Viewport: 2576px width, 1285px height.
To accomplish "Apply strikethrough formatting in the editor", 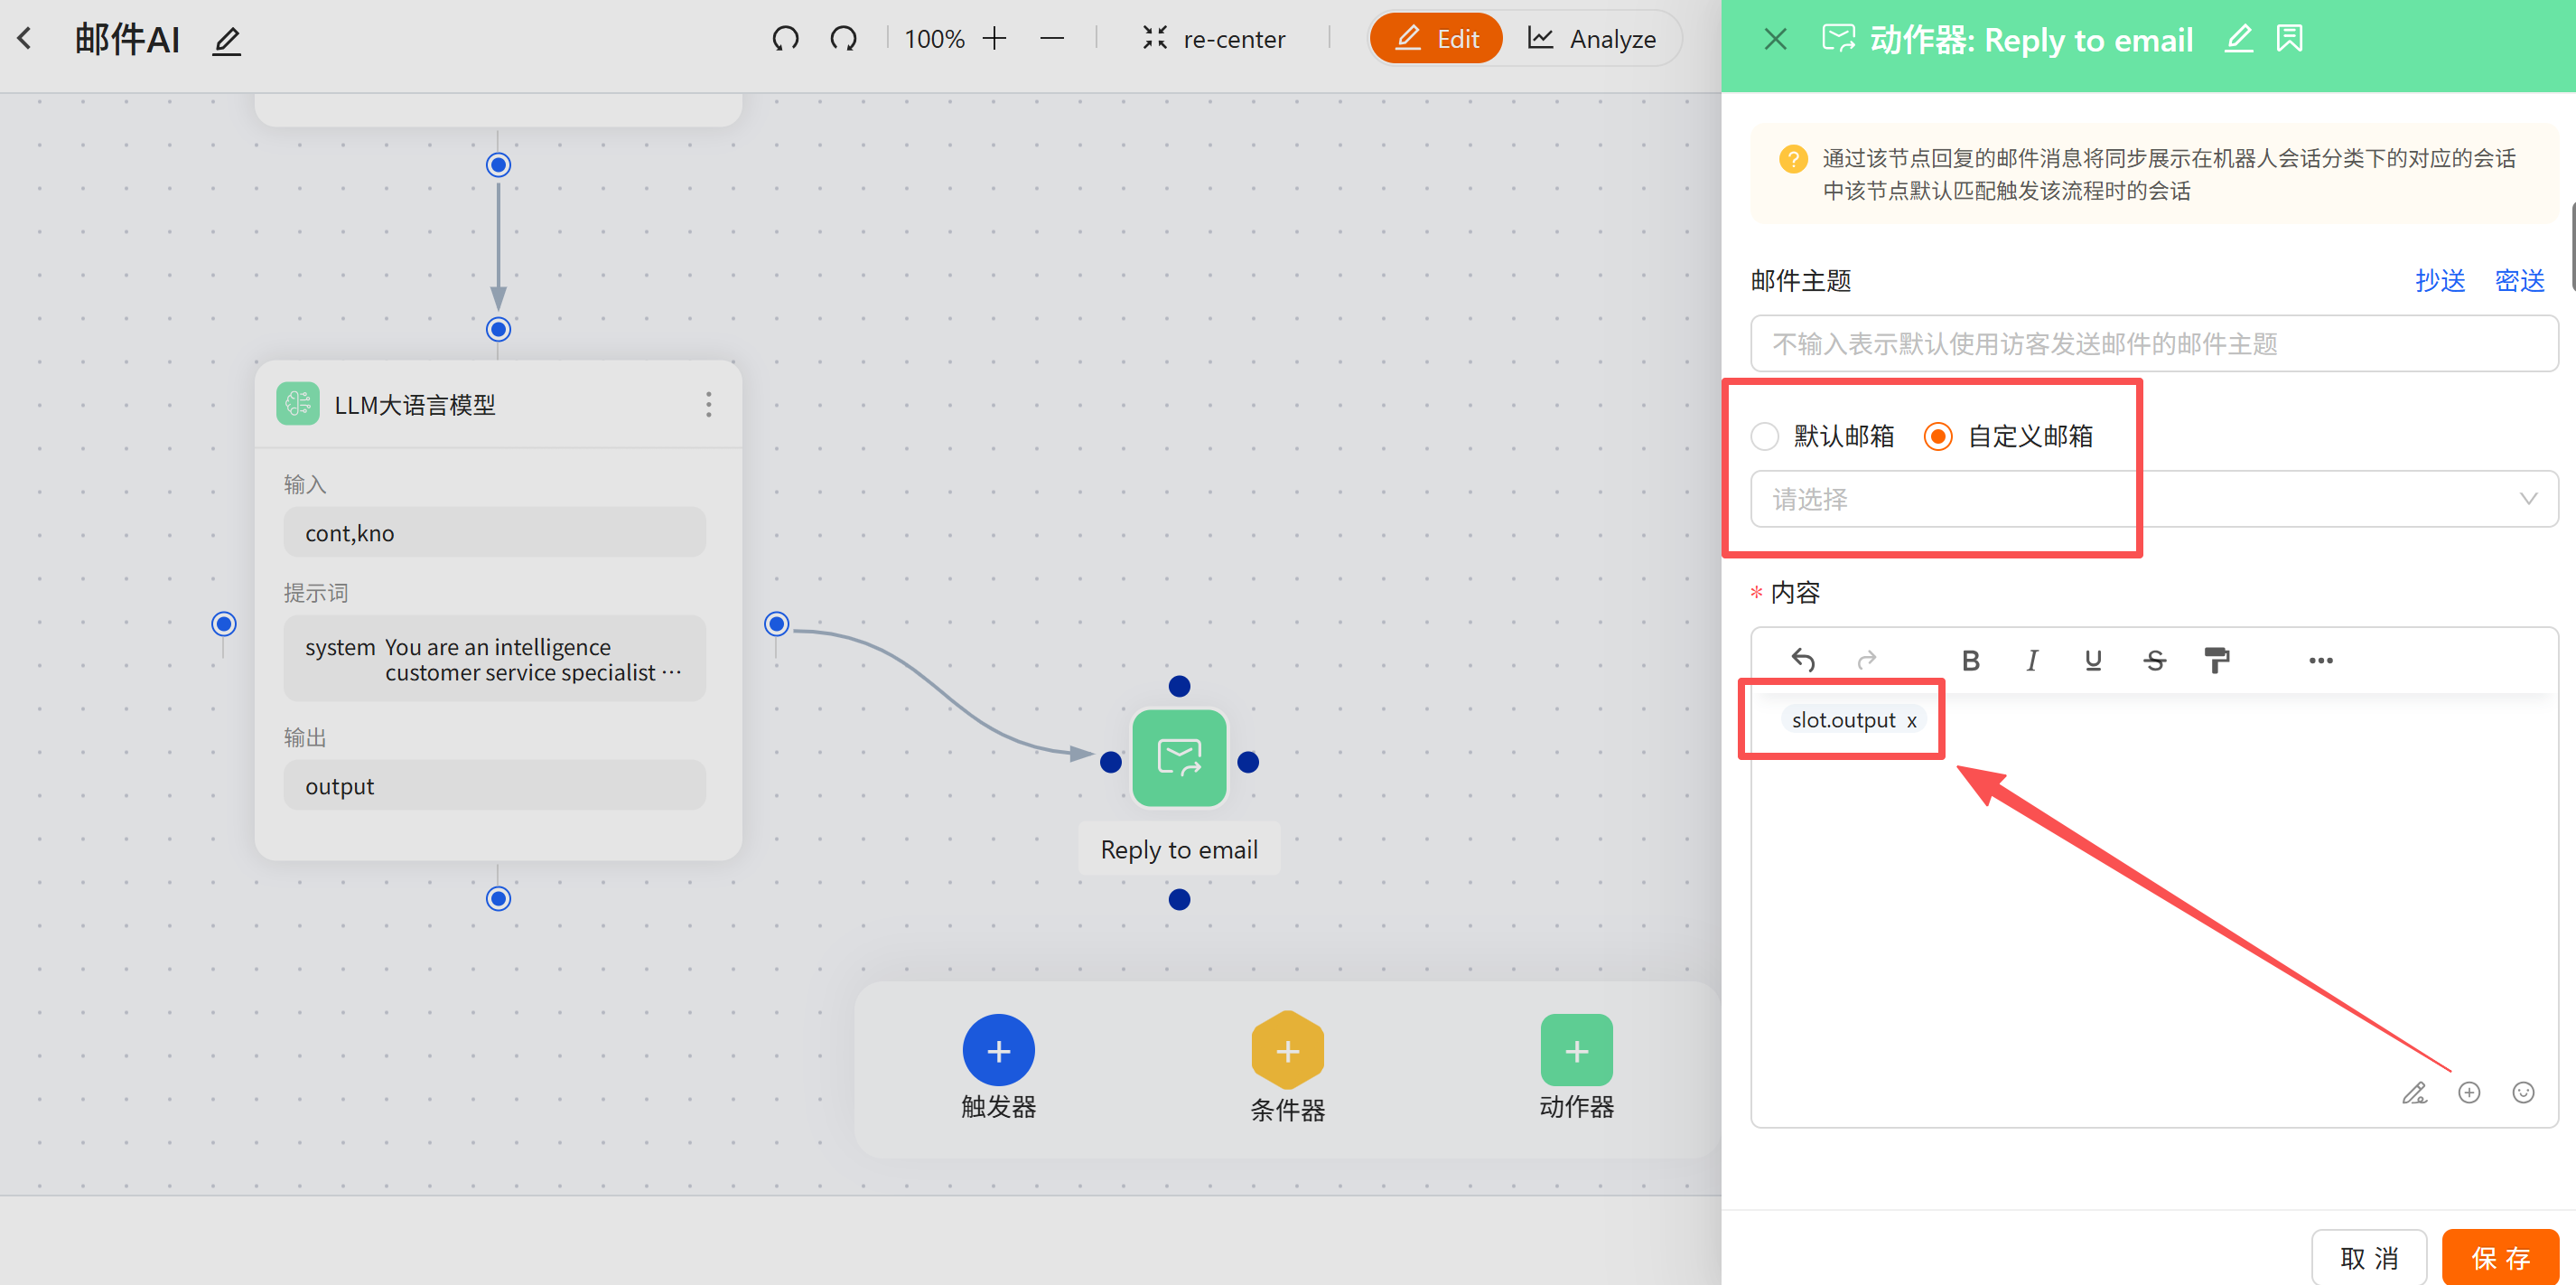I will pyautogui.click(x=2155, y=661).
